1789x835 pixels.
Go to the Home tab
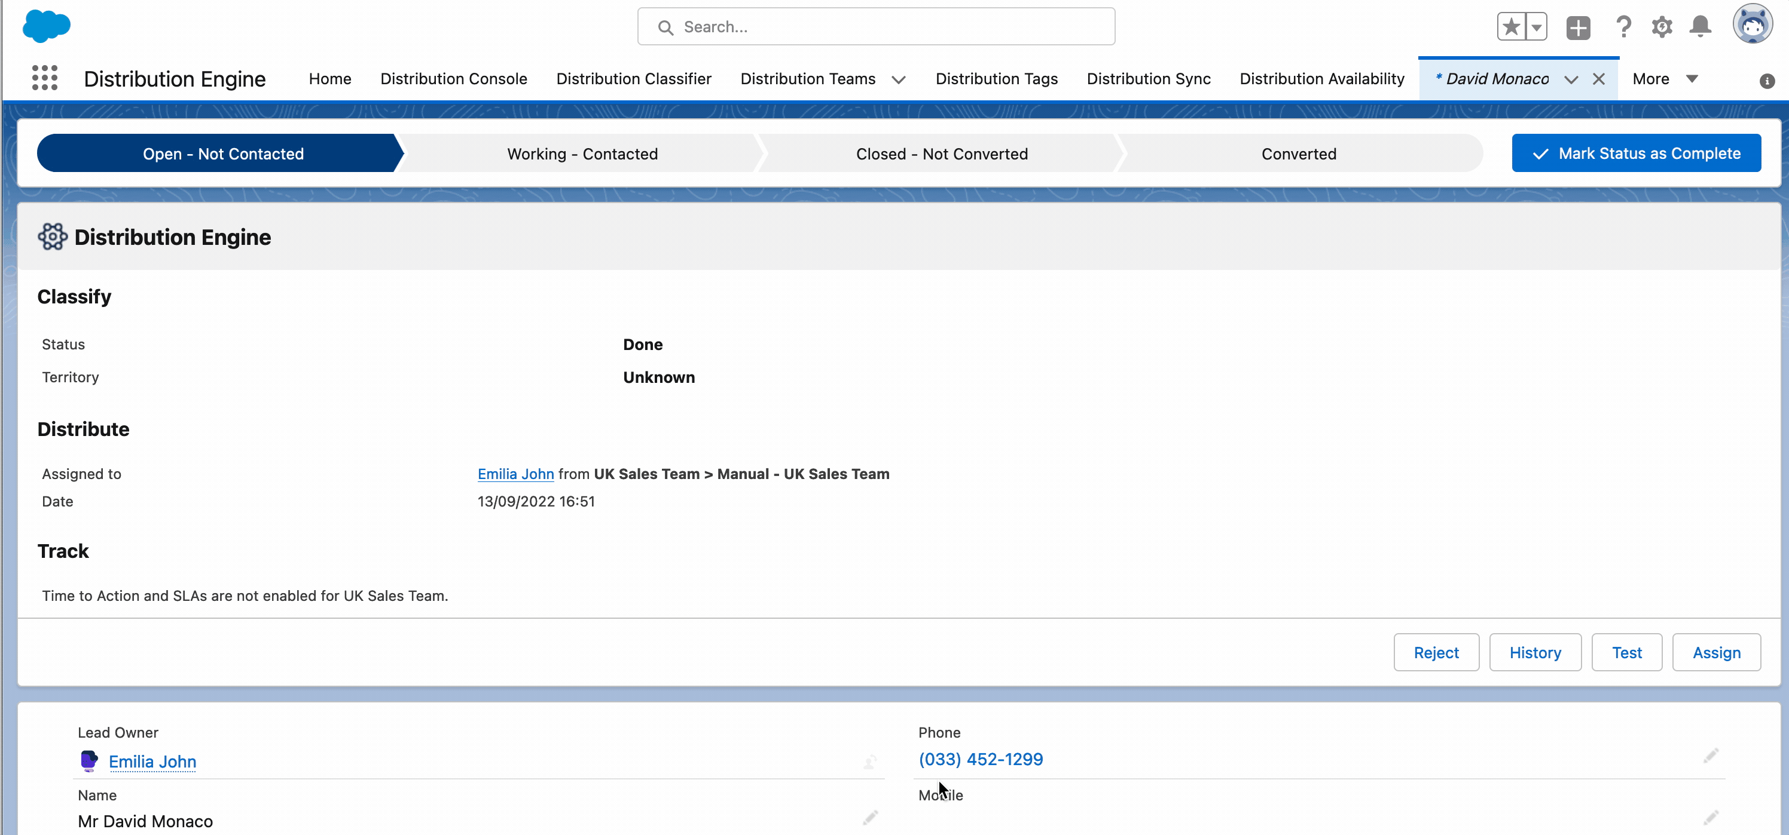tap(330, 79)
